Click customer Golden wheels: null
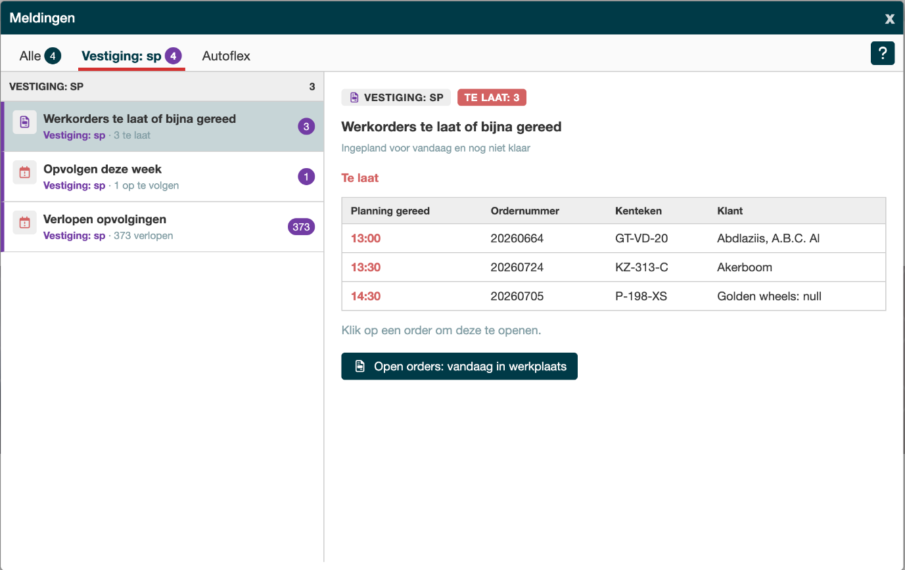 (x=769, y=296)
